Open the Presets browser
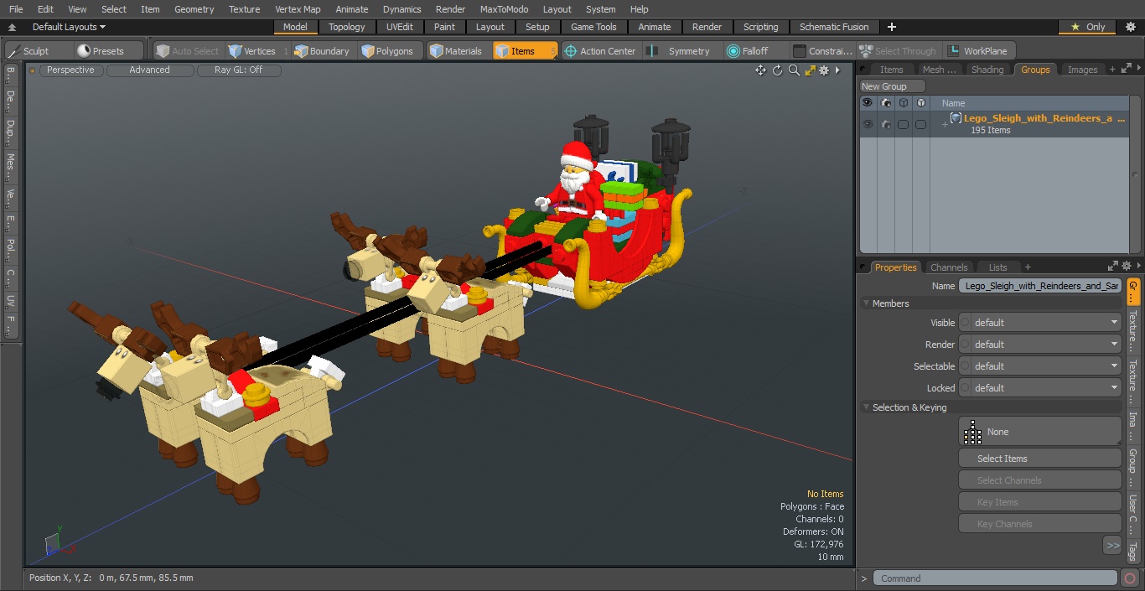Screen dimensions: 1145x591 [109, 51]
